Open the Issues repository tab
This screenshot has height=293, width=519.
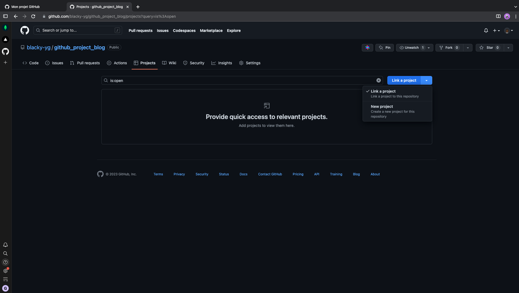coord(54,63)
